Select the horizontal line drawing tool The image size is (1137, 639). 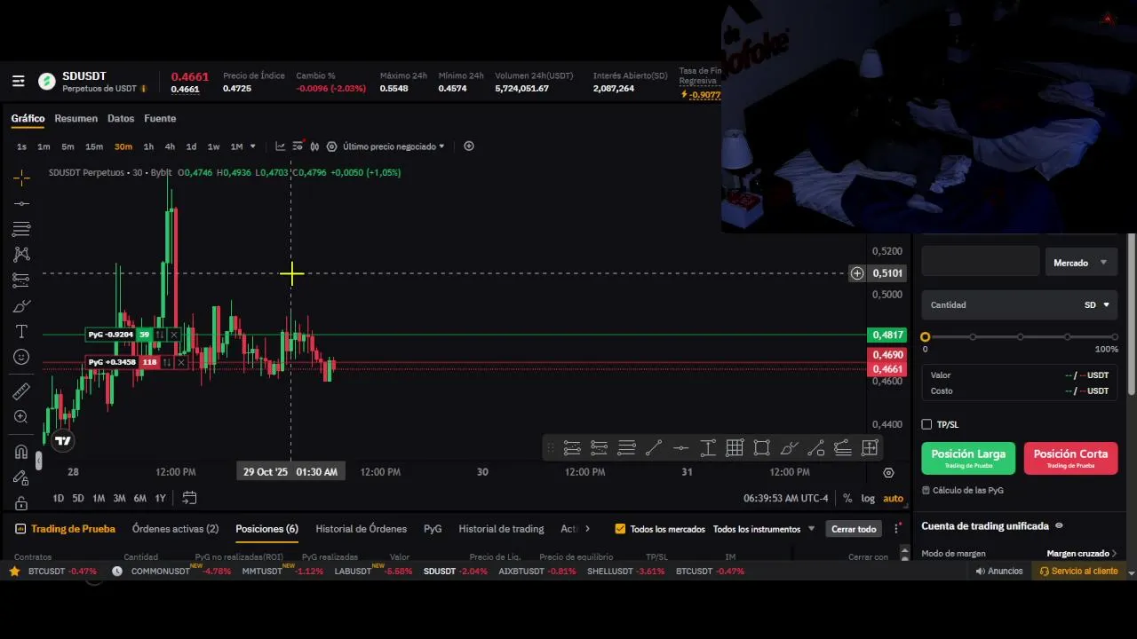tap(21, 203)
